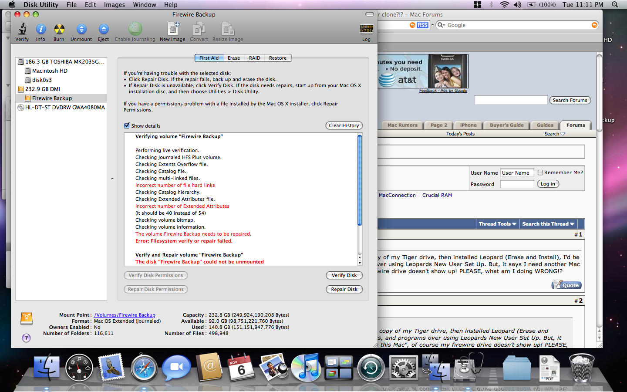Open the Apple menu
The height and width of the screenshot is (392, 627).
point(12,5)
